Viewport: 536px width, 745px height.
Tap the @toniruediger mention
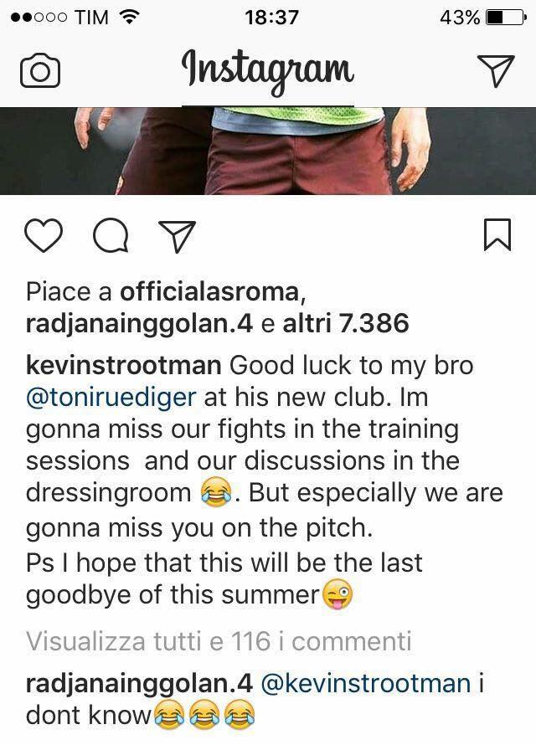point(111,398)
